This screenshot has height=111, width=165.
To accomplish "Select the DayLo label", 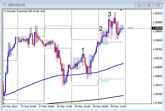I will 105,81.
